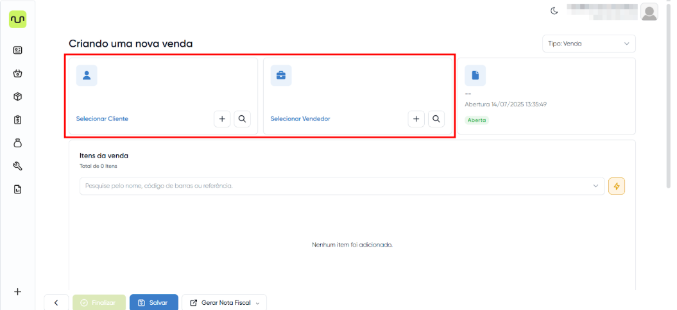The height and width of the screenshot is (310, 677).
Task: Search for a client with magnifier button
Action: click(242, 119)
